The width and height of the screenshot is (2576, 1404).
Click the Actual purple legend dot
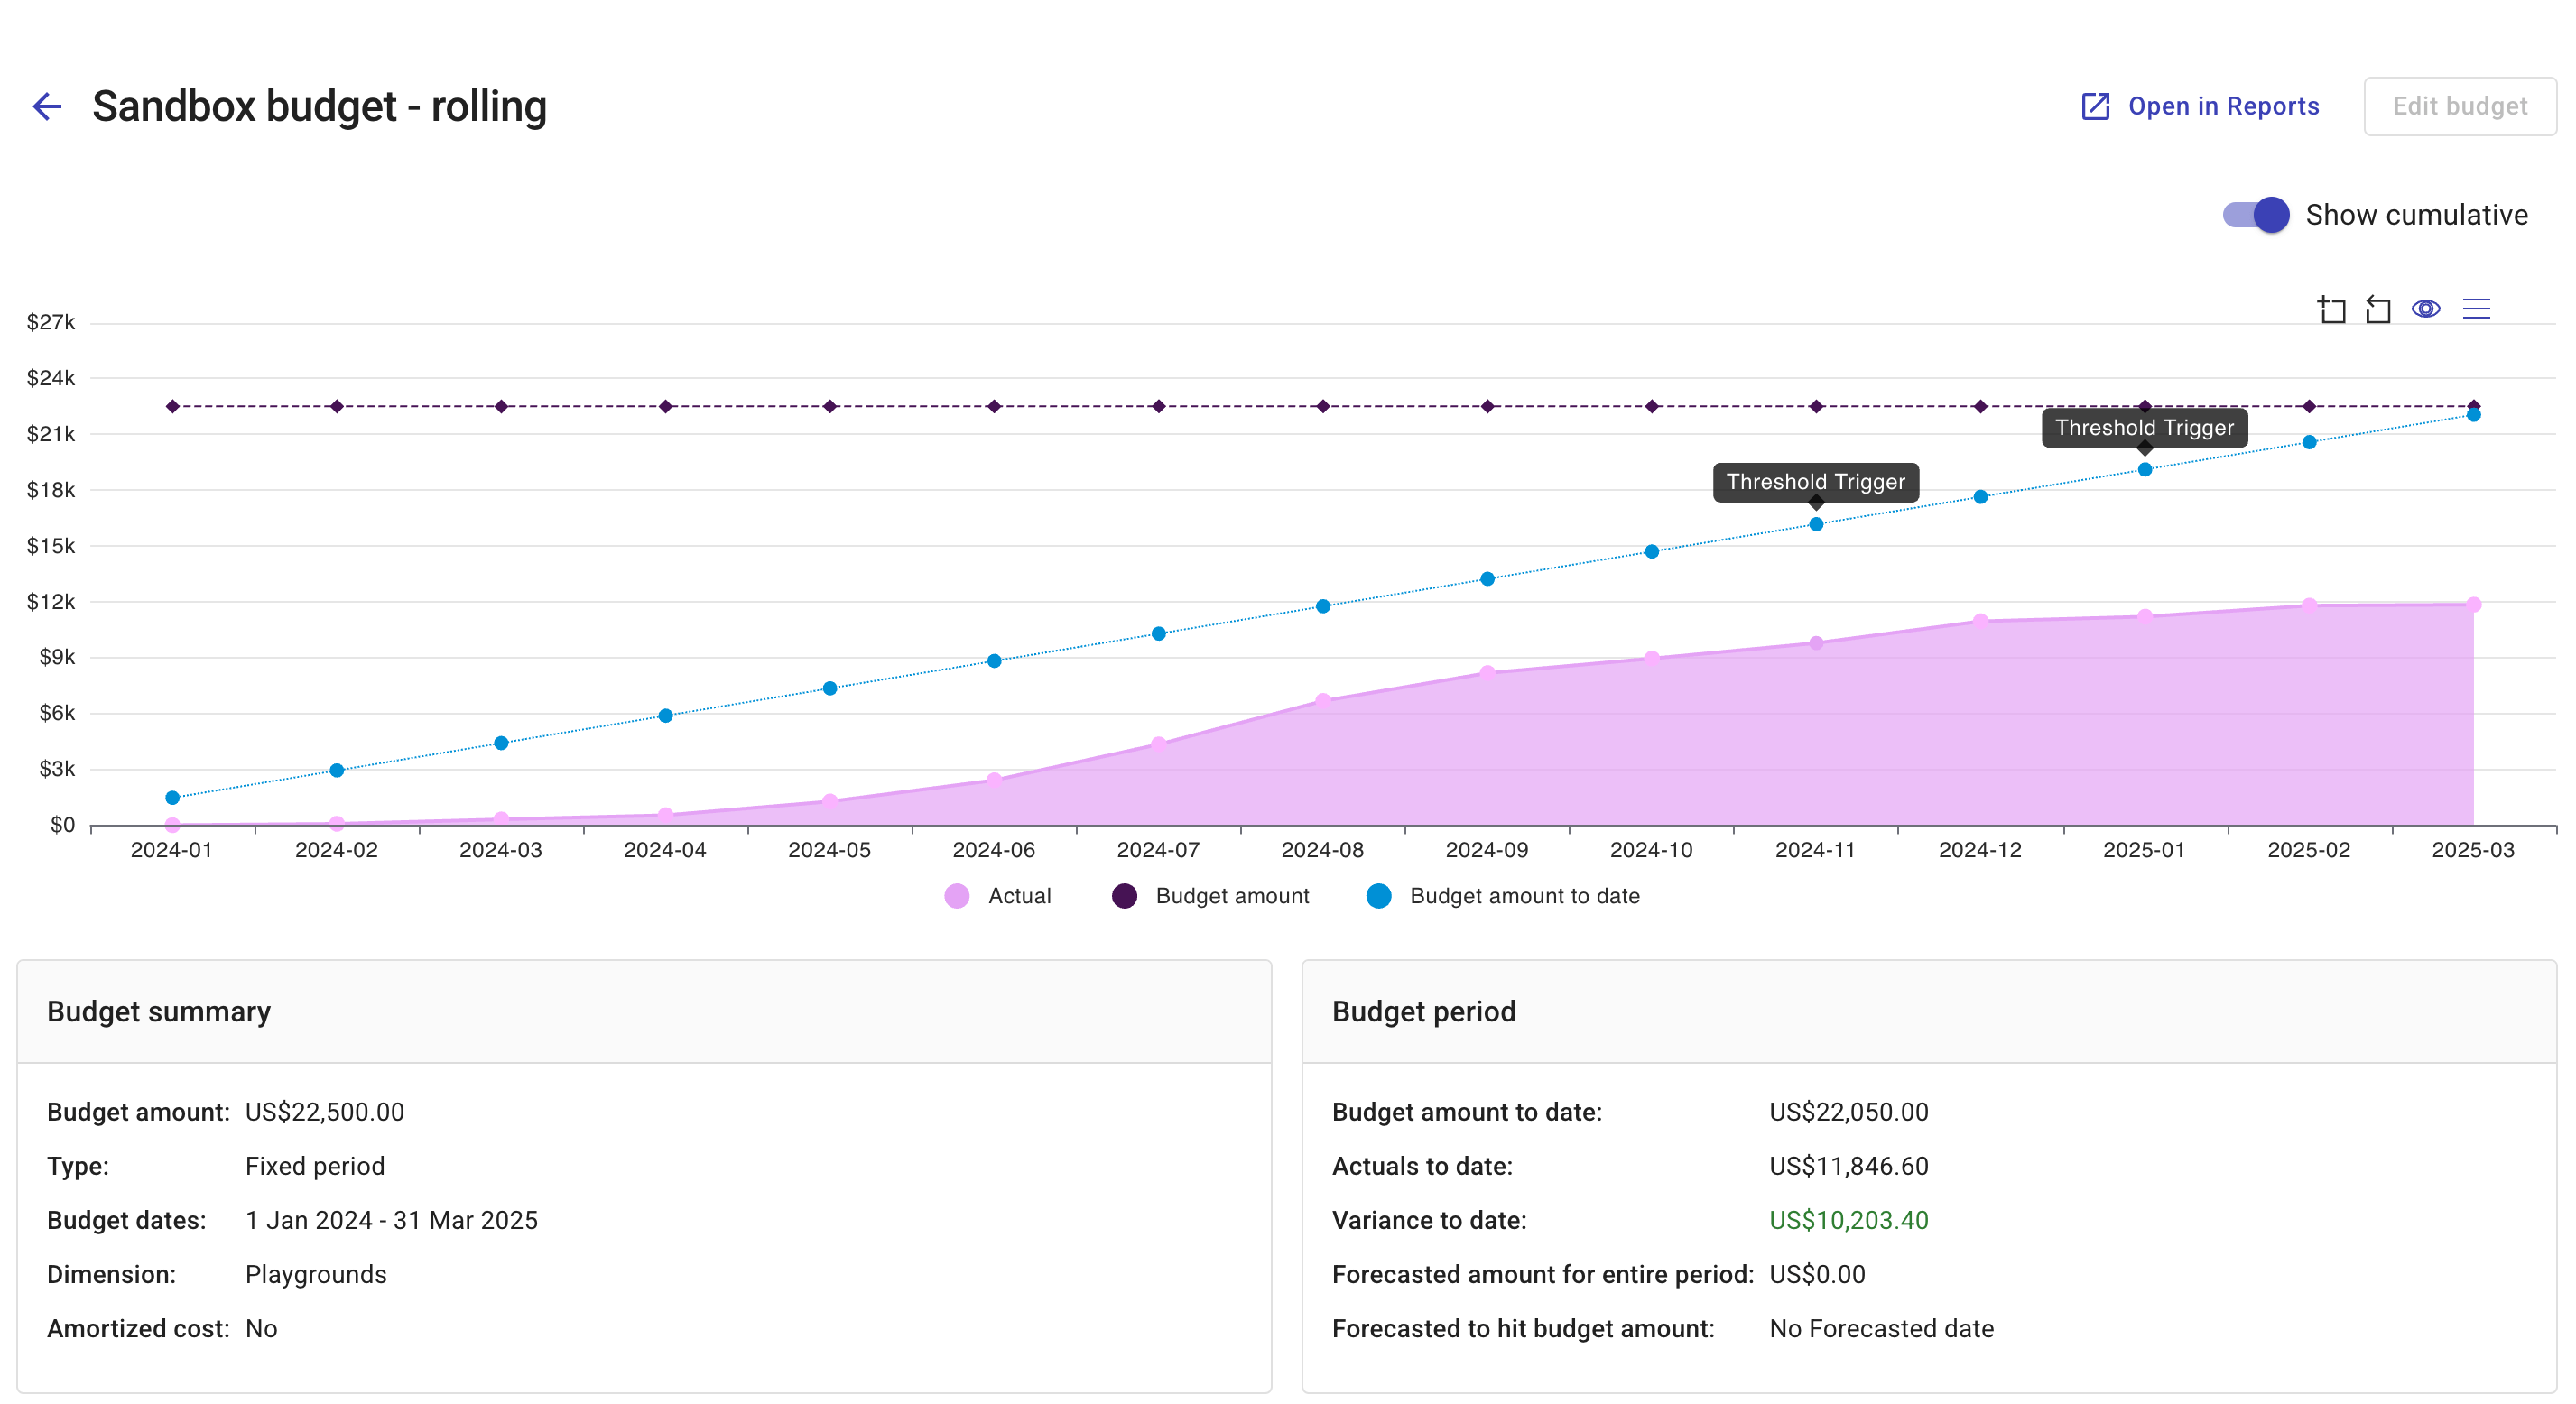pyautogui.click(x=957, y=896)
